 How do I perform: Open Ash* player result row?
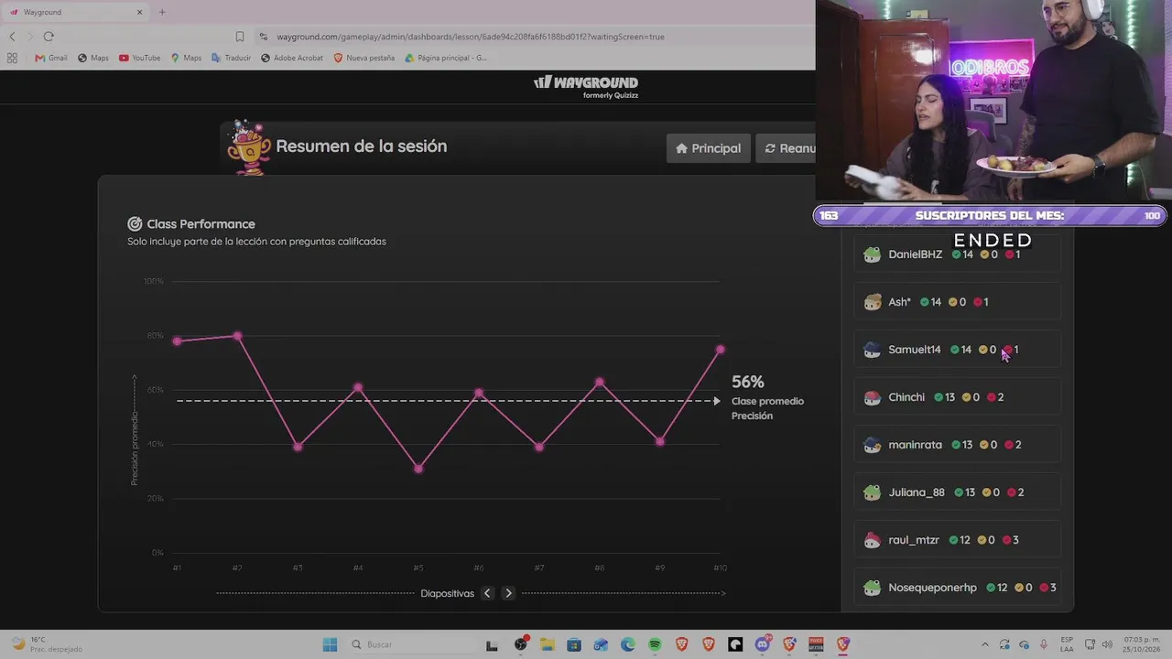click(x=958, y=302)
